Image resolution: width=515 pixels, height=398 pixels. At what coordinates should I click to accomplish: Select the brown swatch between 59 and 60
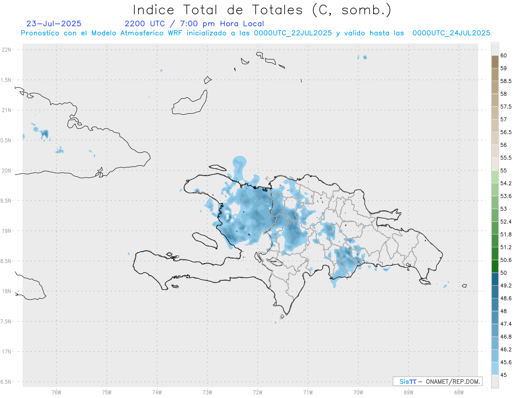495,62
